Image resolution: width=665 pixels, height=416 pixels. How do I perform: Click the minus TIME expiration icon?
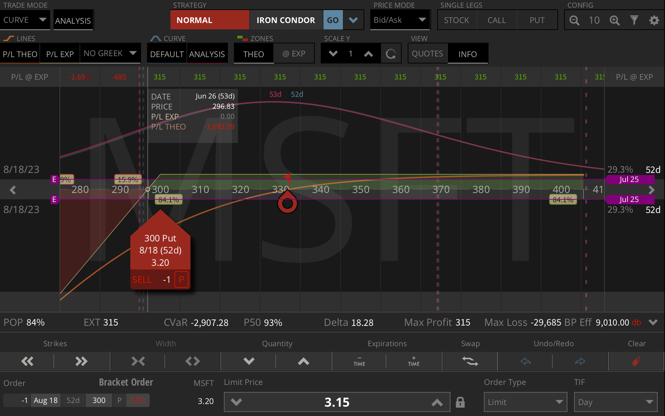point(359,361)
